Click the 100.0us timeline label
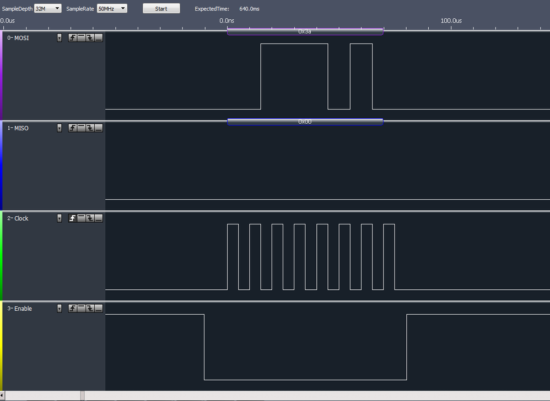 coord(451,21)
